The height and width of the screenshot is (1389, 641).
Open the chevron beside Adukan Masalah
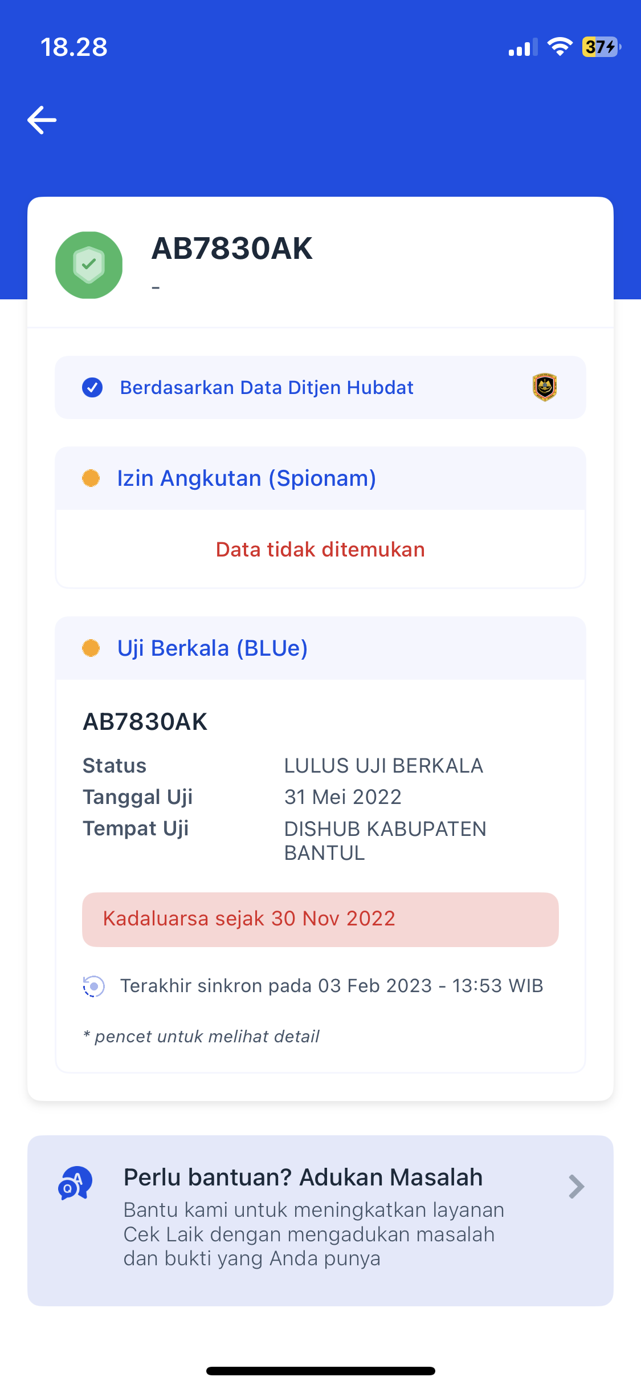[x=576, y=1187]
